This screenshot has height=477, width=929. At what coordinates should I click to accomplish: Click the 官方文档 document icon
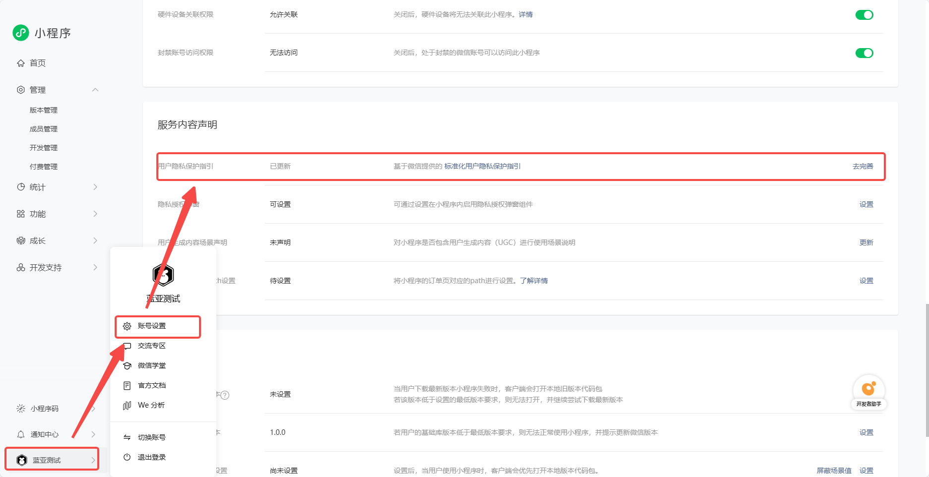[x=127, y=386]
